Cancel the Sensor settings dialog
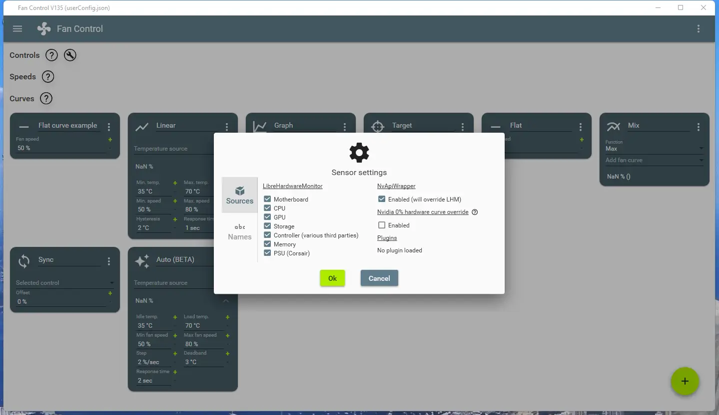The height and width of the screenshot is (415, 719). [x=379, y=278]
